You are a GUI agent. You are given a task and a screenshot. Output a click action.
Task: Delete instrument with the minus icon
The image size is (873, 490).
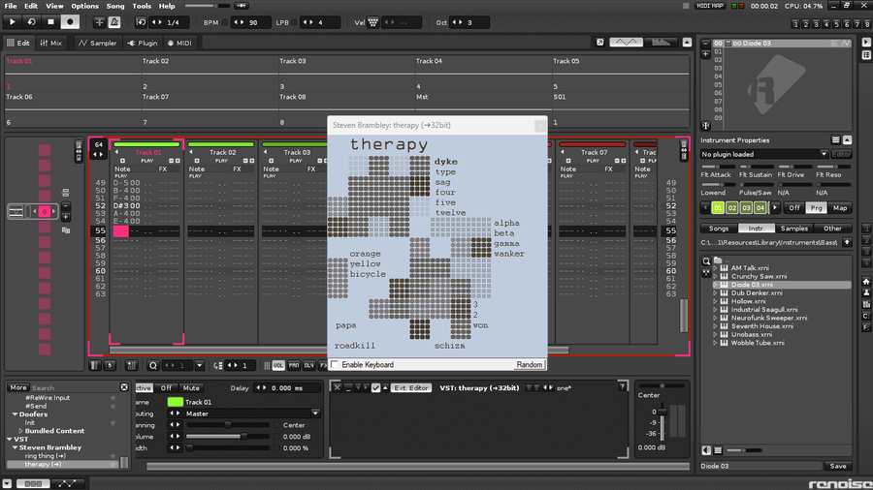(x=705, y=44)
